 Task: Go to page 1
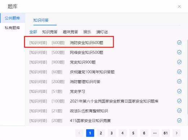90,133
